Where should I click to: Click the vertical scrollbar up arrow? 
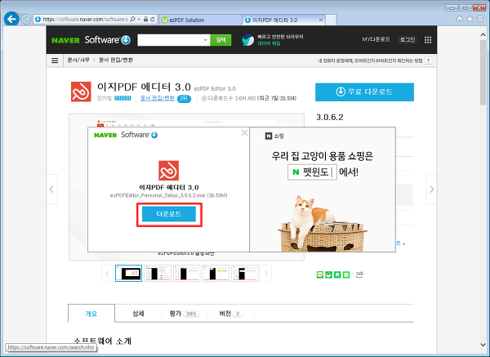(483, 35)
